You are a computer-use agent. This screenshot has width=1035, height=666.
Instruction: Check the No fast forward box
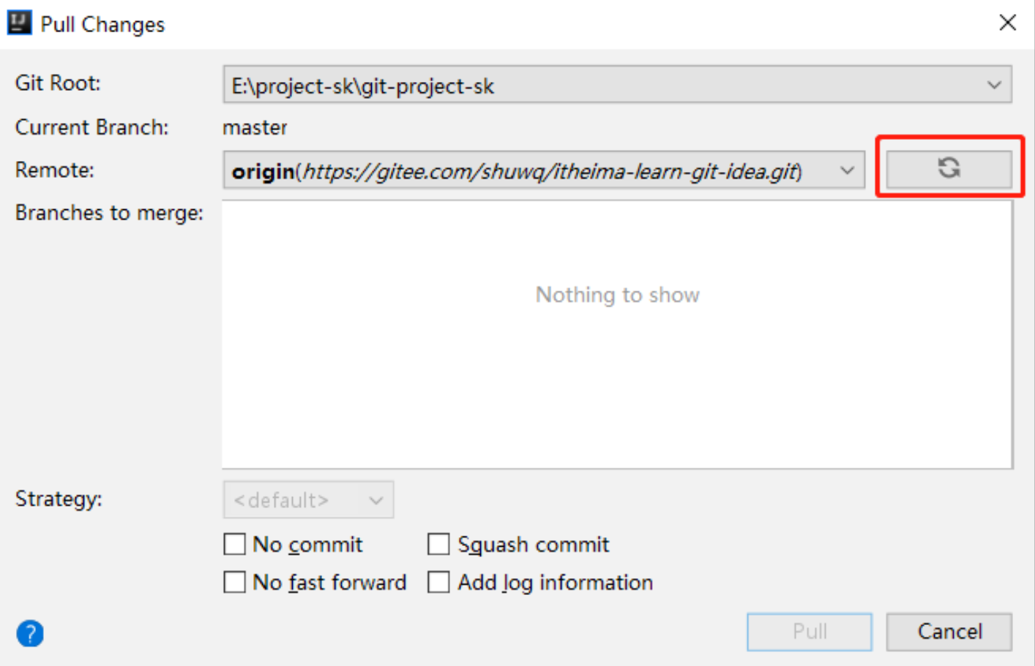tap(235, 583)
